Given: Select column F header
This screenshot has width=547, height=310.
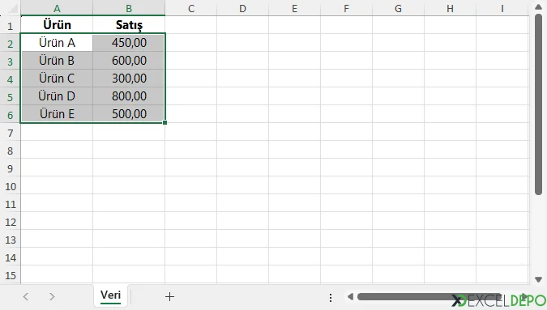Looking at the screenshot, I should [x=346, y=8].
